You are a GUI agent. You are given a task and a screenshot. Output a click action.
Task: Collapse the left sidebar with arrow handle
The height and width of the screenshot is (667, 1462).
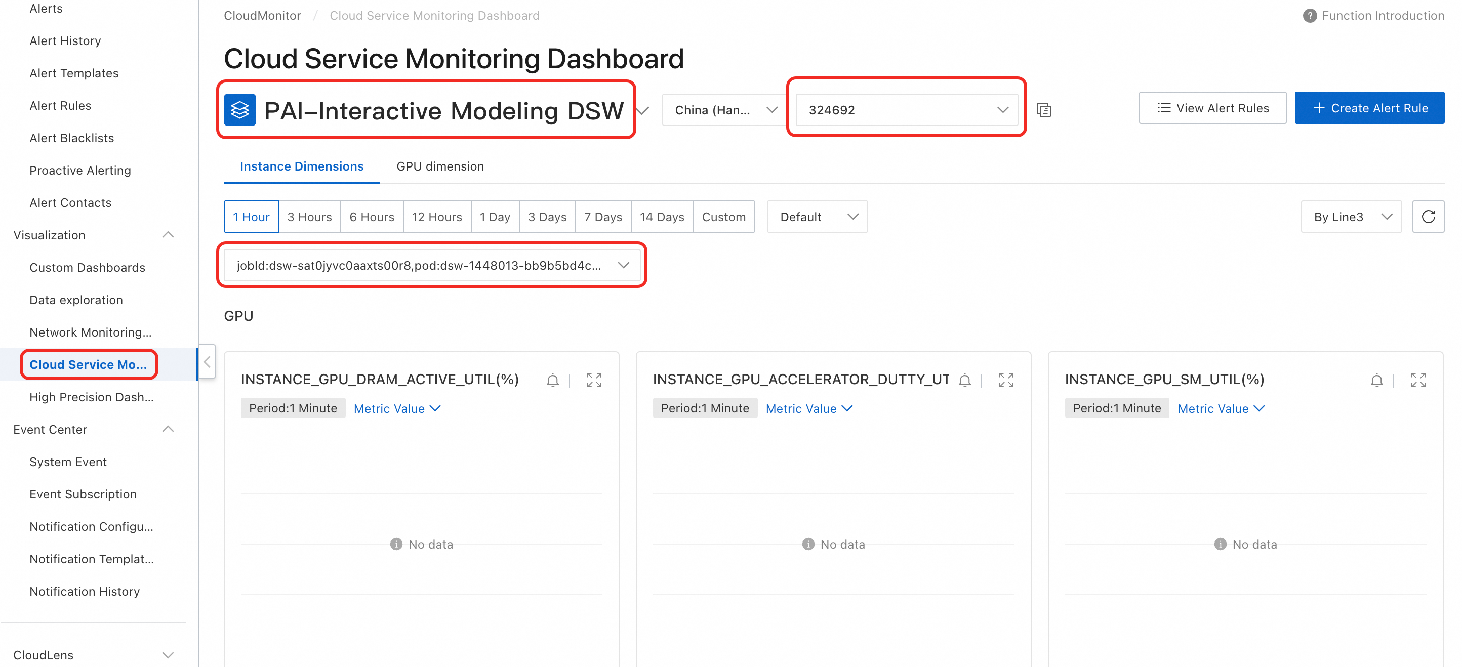[207, 362]
